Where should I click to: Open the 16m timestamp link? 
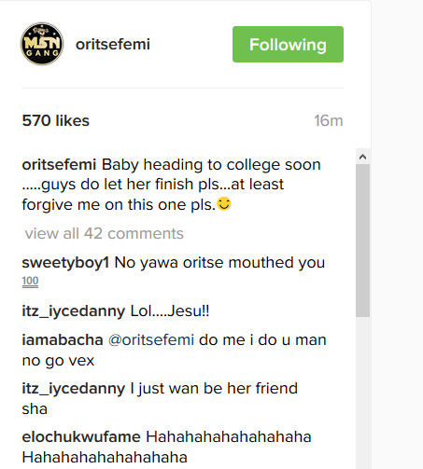pyautogui.click(x=329, y=120)
